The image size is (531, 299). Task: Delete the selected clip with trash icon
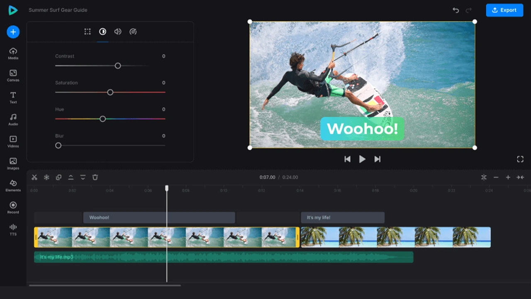click(95, 177)
